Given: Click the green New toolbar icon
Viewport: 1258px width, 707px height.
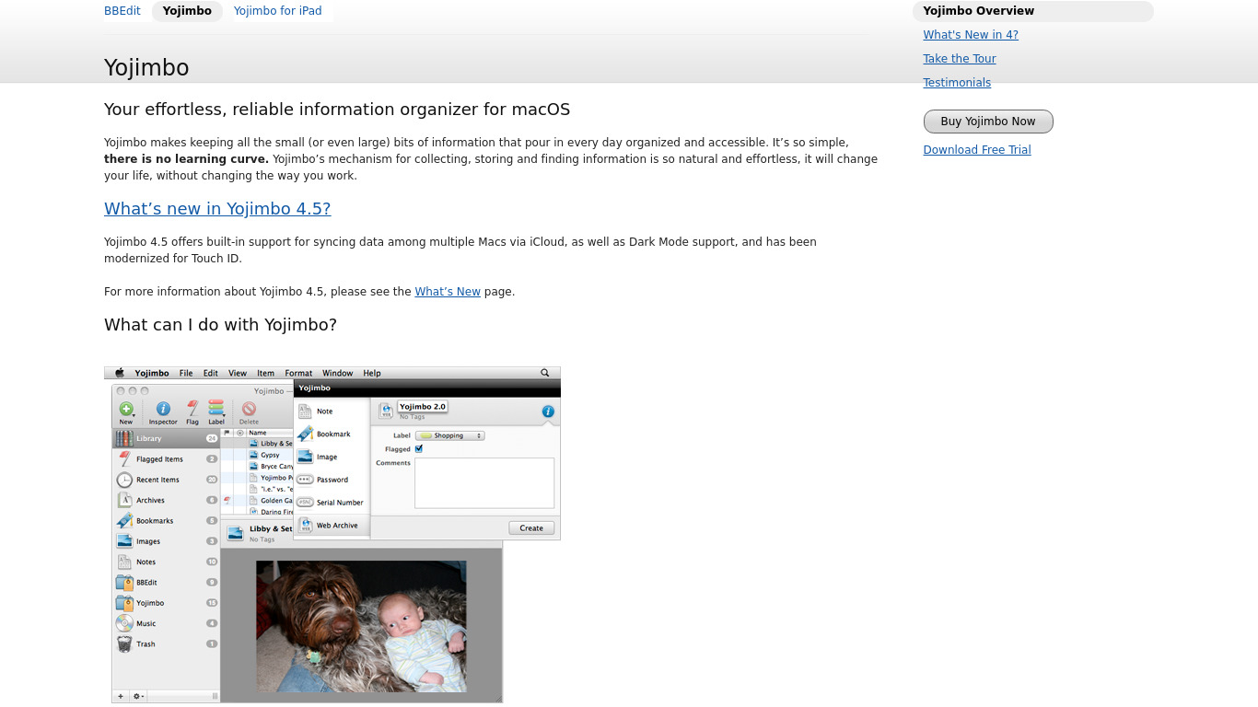Looking at the screenshot, I should (126, 409).
